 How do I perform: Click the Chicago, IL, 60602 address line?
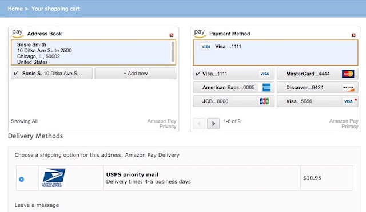pos(38,56)
